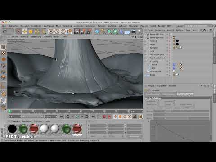Screen dimensions: 216x162
Task: Select the Scale tool
Action: tap(31, 31)
